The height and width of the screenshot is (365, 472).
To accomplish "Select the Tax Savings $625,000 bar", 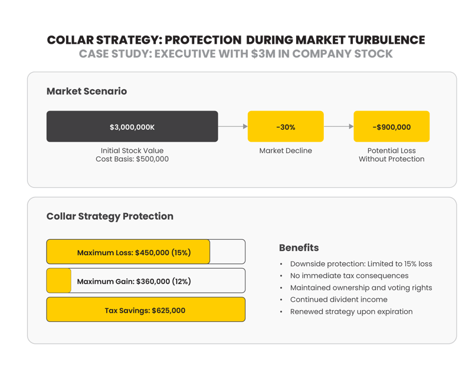I will (146, 309).
